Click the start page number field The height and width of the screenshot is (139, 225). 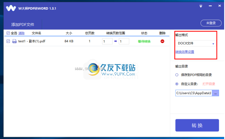tap(107, 41)
